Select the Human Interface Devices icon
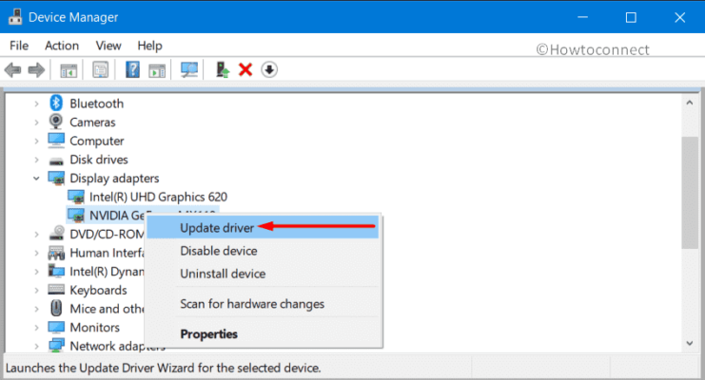The image size is (705, 380). 56,253
